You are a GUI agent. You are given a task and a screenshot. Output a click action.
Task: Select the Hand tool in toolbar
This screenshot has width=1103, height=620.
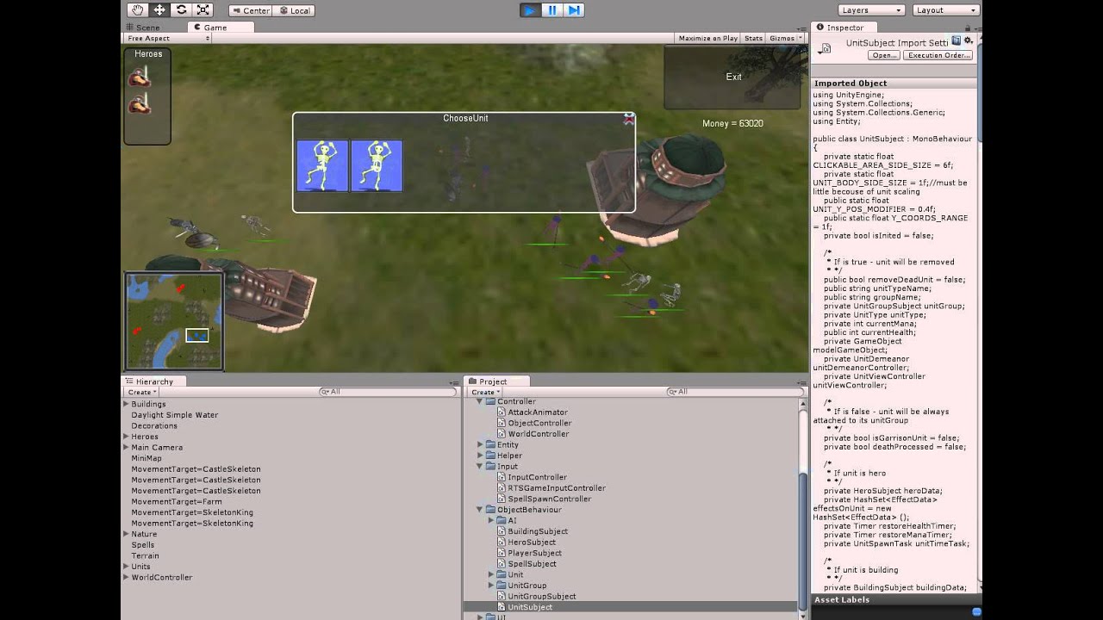[138, 10]
